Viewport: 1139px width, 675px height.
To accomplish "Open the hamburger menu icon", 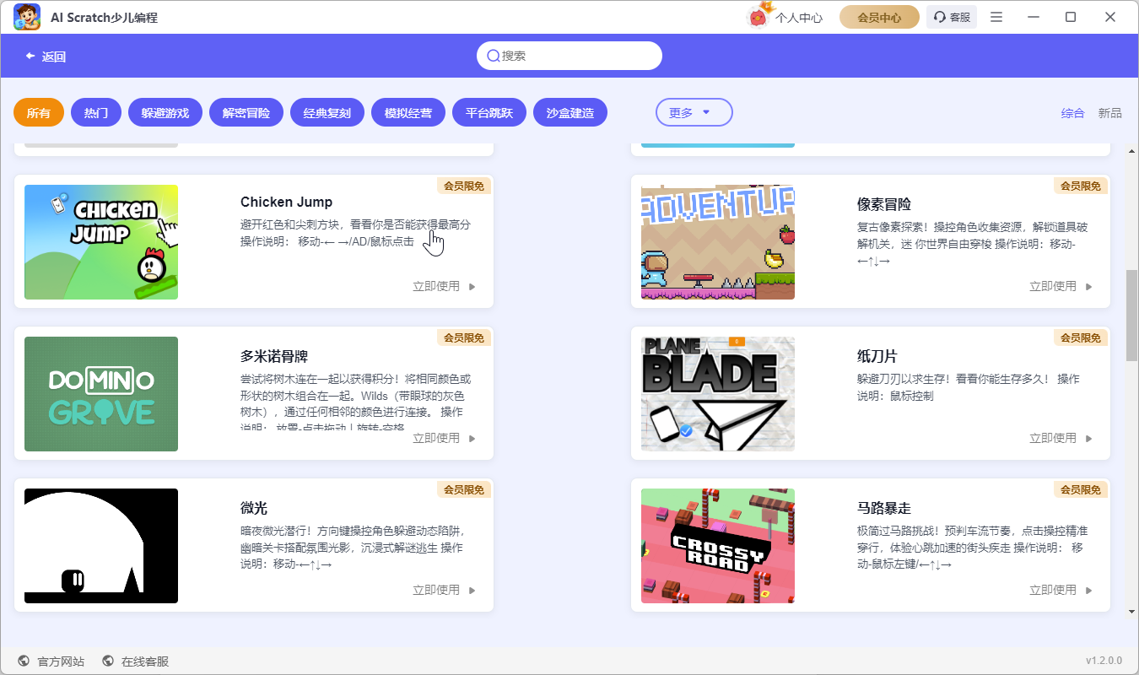I will (996, 16).
